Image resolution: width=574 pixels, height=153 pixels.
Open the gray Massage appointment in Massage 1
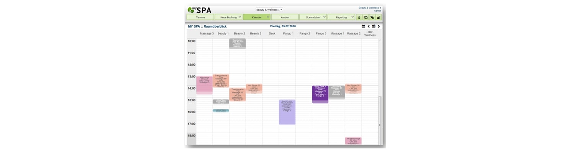point(337,92)
